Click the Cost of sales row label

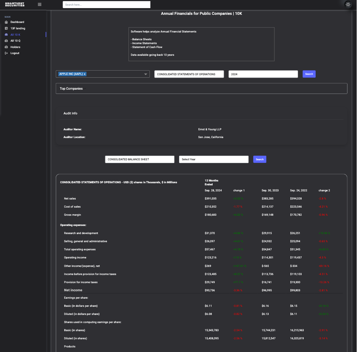coord(72,207)
